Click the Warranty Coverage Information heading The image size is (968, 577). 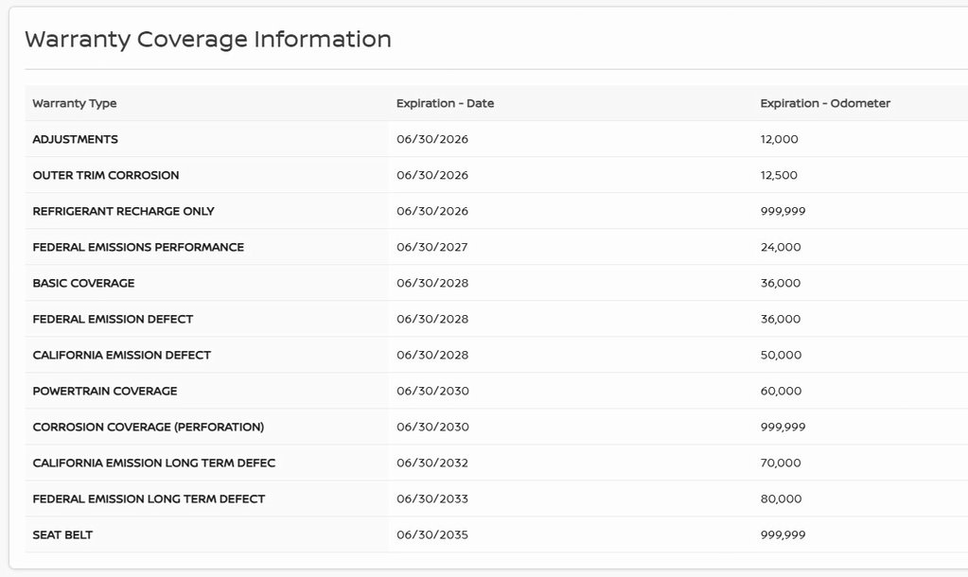[x=207, y=40]
